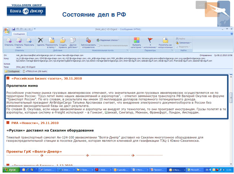Click the subject [Msk_abc] VD-Digest field
This screenshot has height=174, width=234.
coord(26,67)
